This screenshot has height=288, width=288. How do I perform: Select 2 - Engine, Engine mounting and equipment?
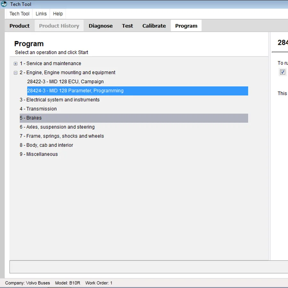point(68,73)
